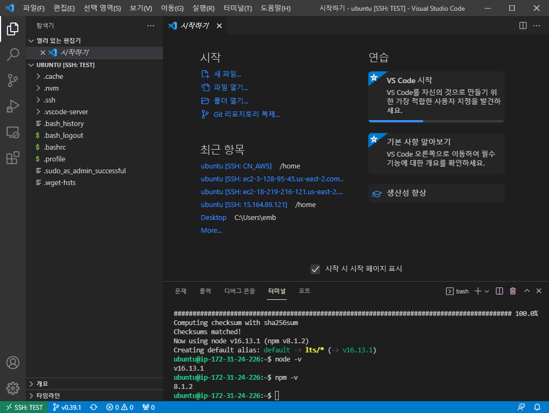The width and height of the screenshot is (549, 413).
Task: Open the 도움말(H) menu
Action: tap(276, 8)
